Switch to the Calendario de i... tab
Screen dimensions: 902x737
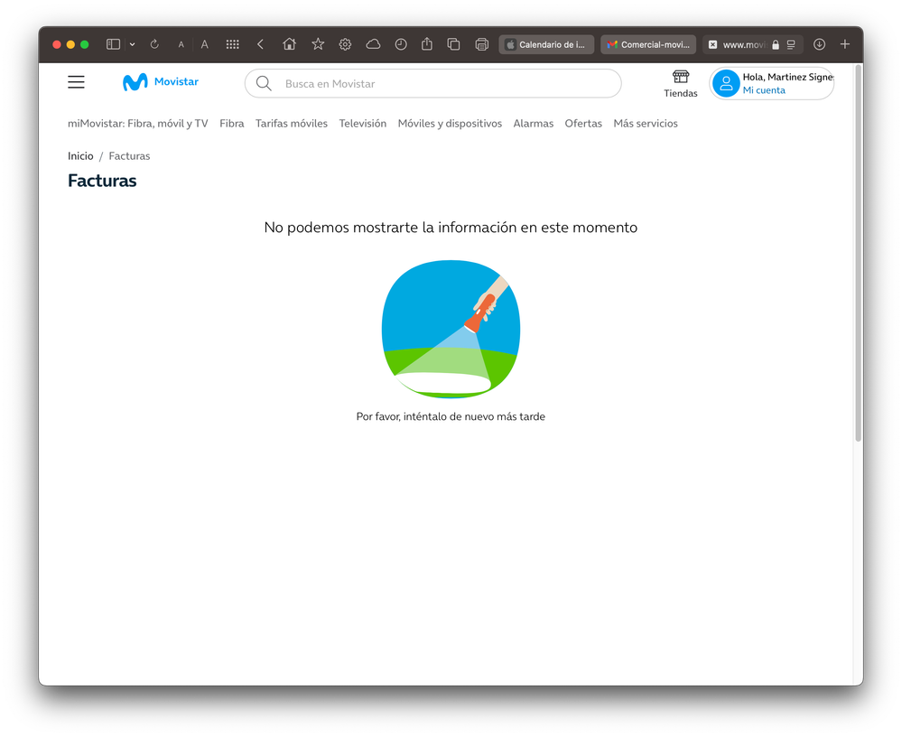pos(546,44)
